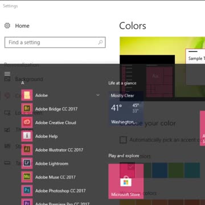Open Adobe Bridge CC 2017 entry
Image resolution: width=205 pixels, height=205 pixels.
[x=56, y=109]
